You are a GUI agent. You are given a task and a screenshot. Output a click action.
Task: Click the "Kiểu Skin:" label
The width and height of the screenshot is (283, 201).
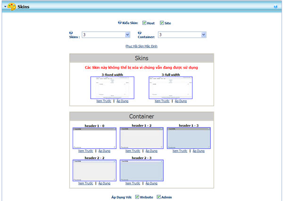[130, 23]
